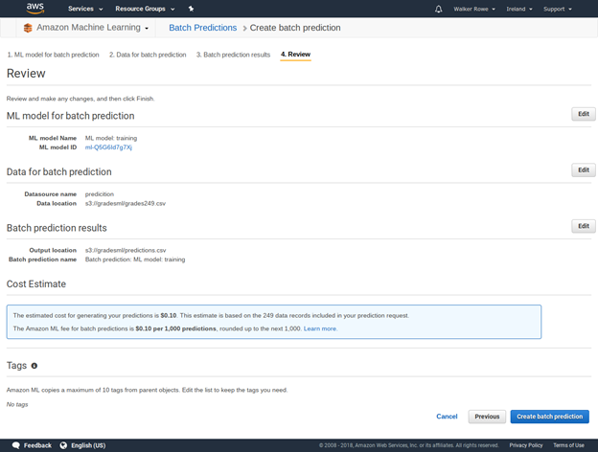Viewport: 598px width, 452px height.
Task: Go to step 1 ML model for batch prediction
Action: click(x=53, y=55)
